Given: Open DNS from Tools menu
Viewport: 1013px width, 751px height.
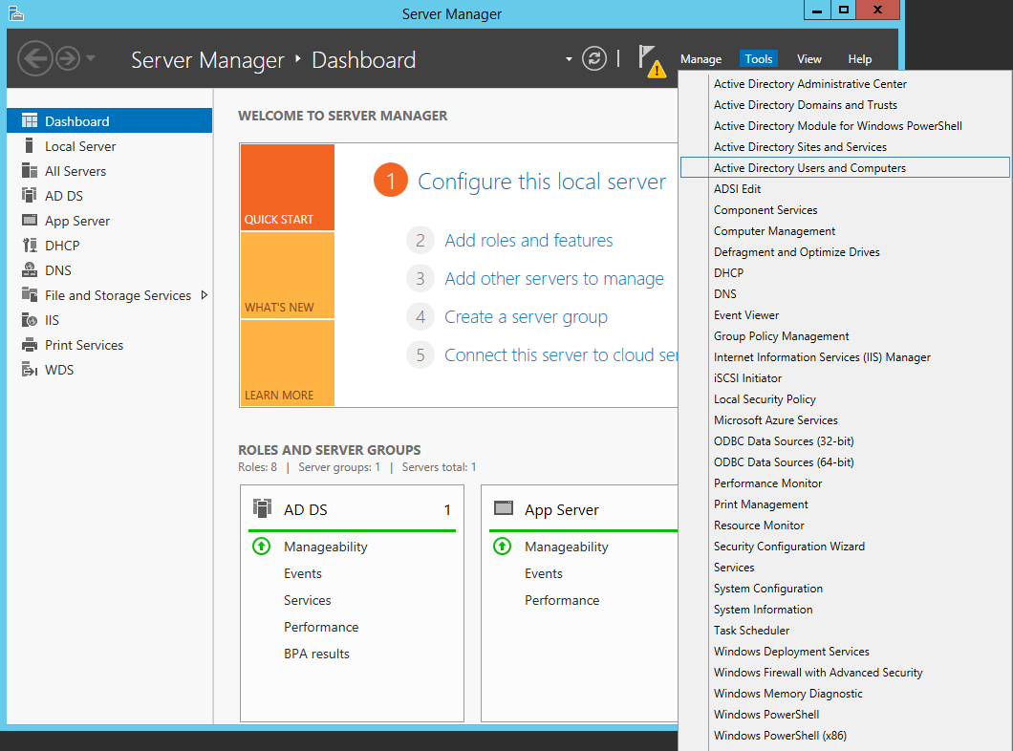Looking at the screenshot, I should (x=724, y=294).
